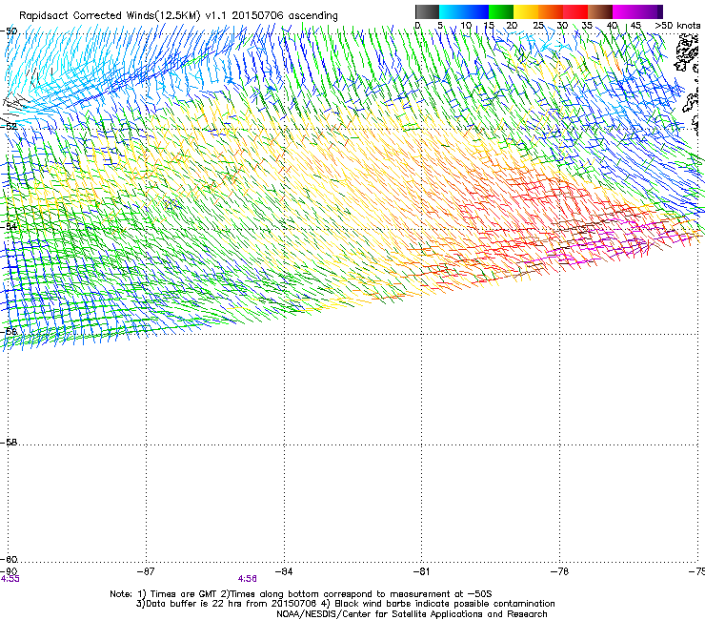
Task: Click the red 30-35 knots legend color
Action: click(575, 11)
